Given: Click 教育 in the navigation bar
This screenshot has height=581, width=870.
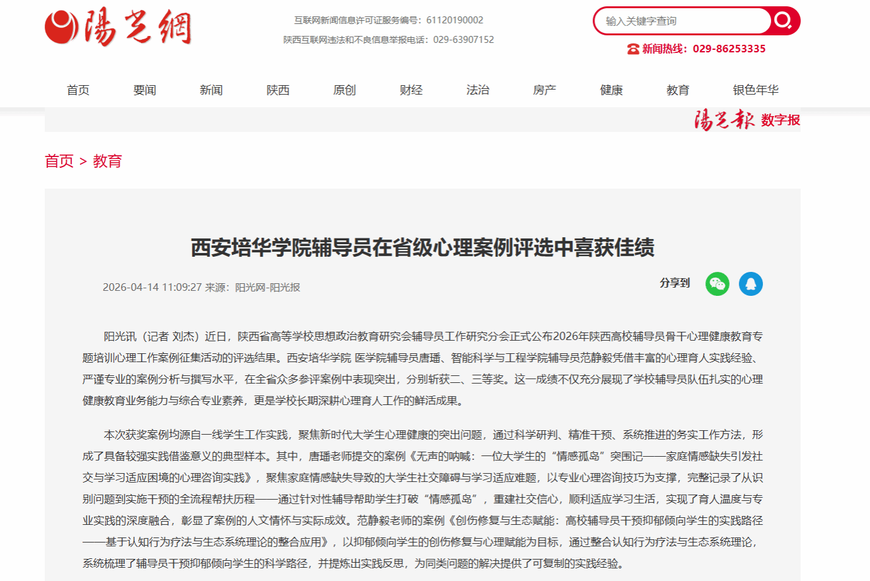Looking at the screenshot, I should (678, 90).
